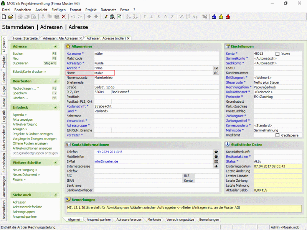
Task: Expand the Neuer Vorgang submenu
Action: coord(25,170)
